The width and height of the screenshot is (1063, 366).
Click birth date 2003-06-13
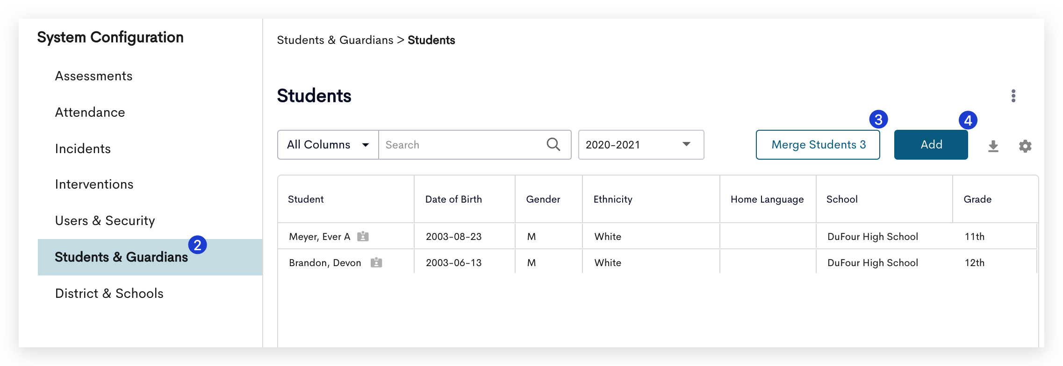[453, 263]
